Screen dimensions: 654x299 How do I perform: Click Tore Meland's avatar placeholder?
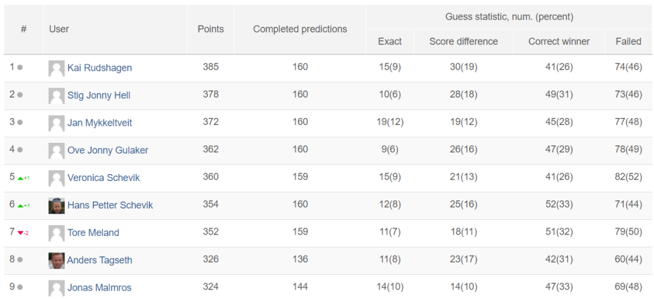click(x=56, y=233)
